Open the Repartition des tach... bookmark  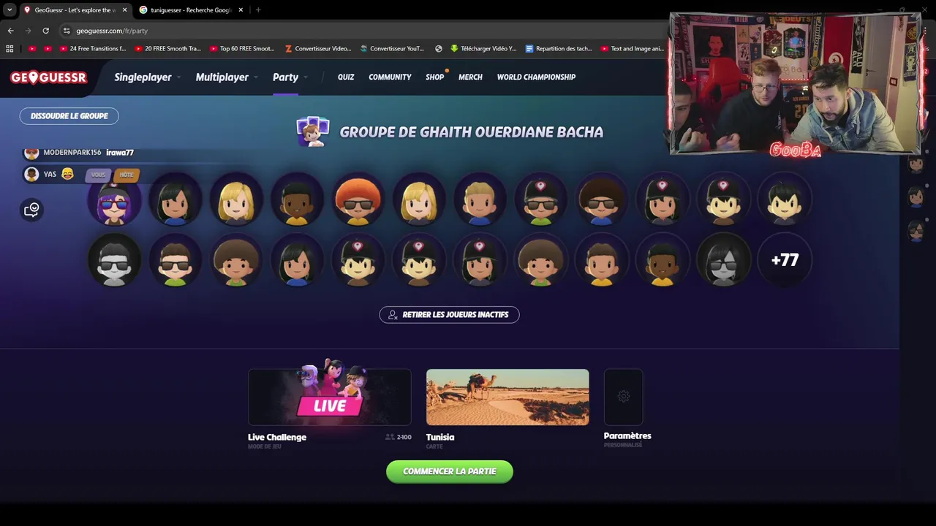pos(559,49)
